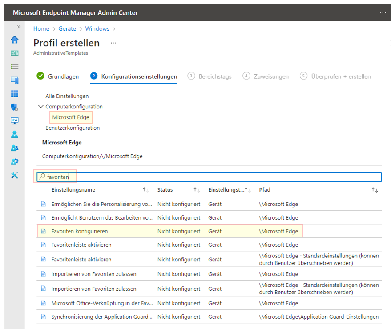
Task: Select Benutzerkonfiguration in the settings tree
Action: 73,128
